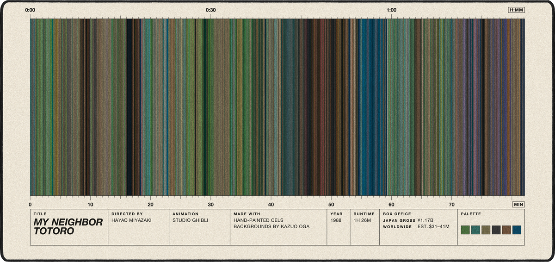Click the H:MM unit badge
This screenshot has width=555, height=262.
coord(516,10)
